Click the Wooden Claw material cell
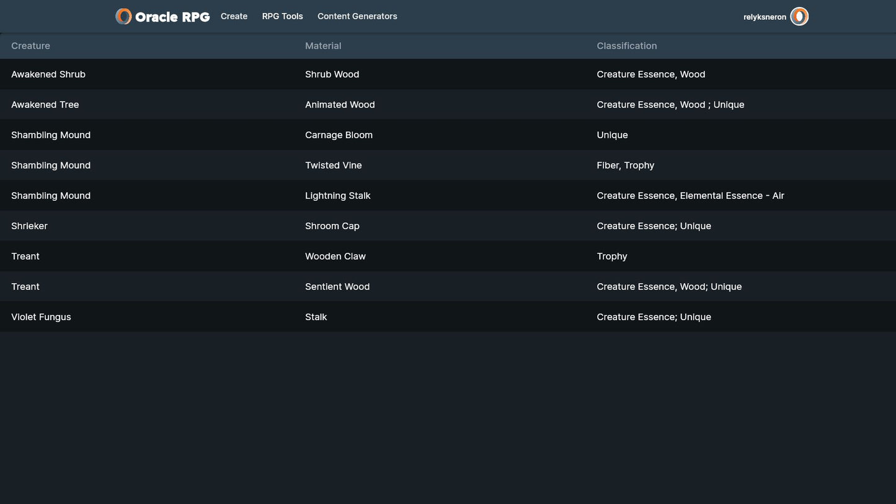896x504 pixels. coord(335,256)
